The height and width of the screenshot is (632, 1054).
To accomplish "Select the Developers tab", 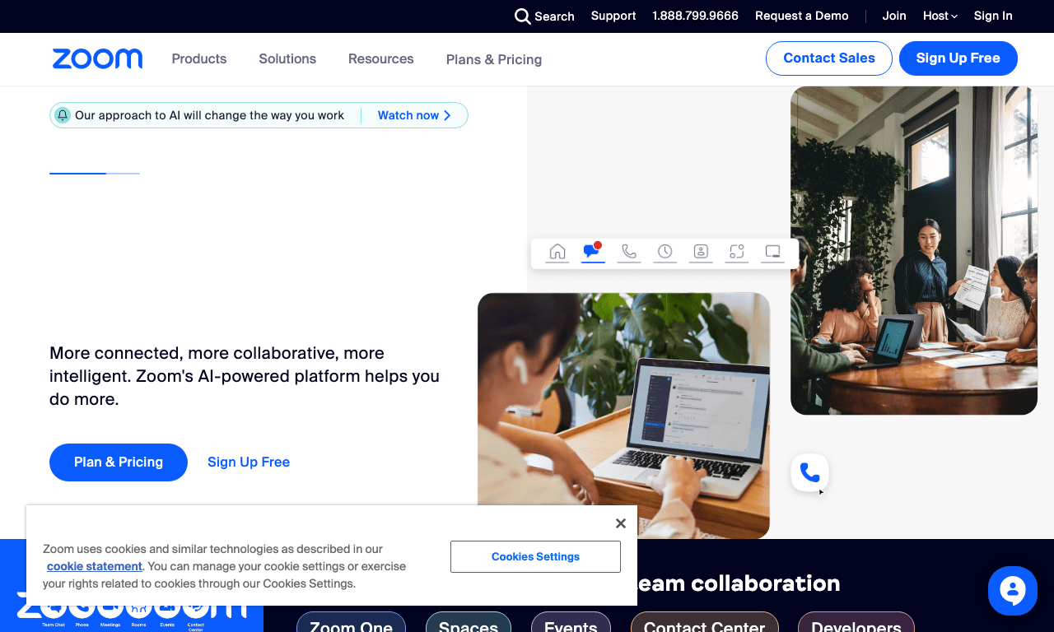I will coord(856,622).
